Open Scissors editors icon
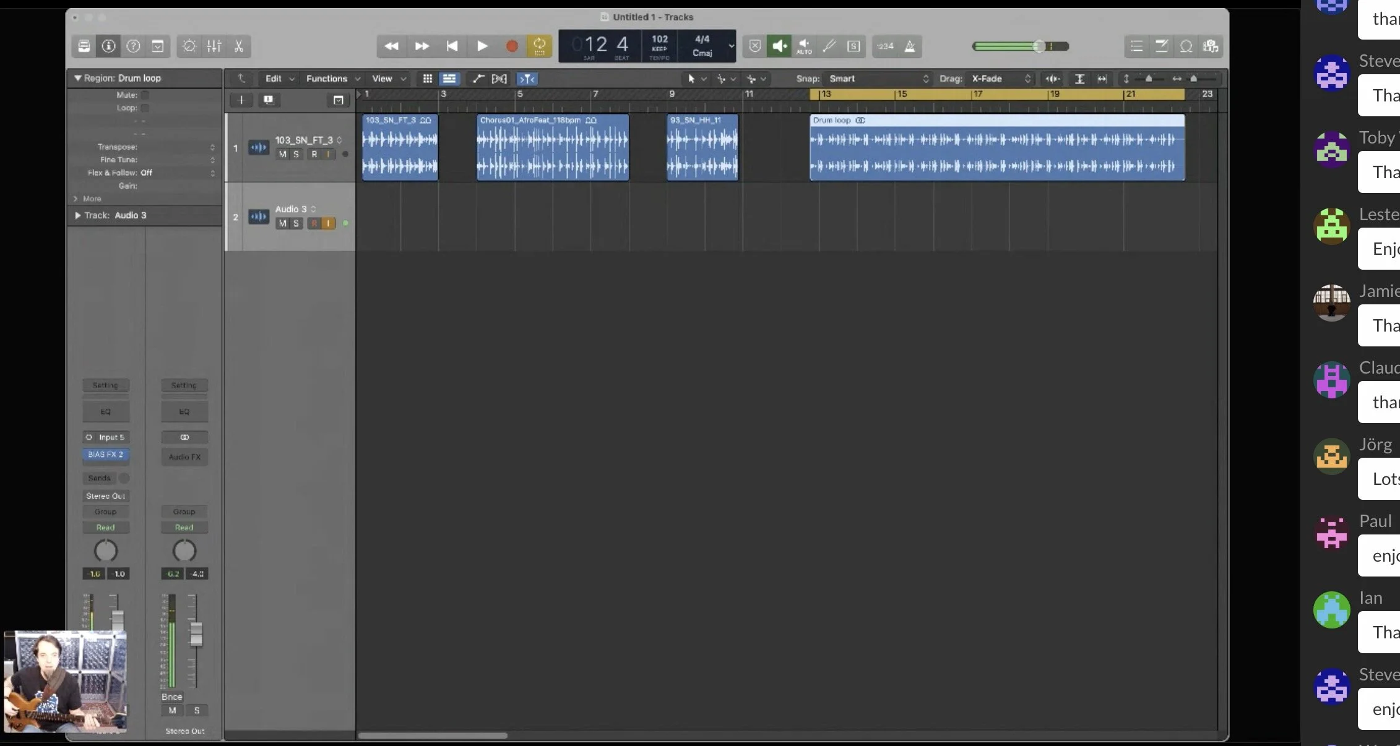The height and width of the screenshot is (746, 1400). pyautogui.click(x=239, y=46)
